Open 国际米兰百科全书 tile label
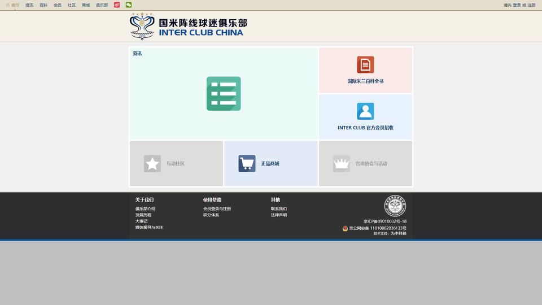Image resolution: width=542 pixels, height=305 pixels. click(365, 81)
